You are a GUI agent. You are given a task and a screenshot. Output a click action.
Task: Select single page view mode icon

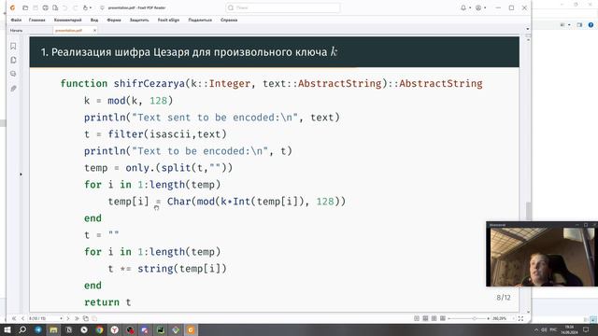coord(417,318)
